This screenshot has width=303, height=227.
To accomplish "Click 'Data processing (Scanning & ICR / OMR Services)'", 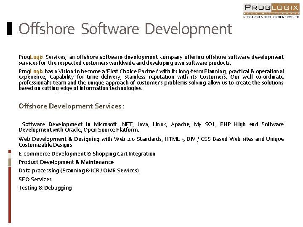I will [79, 171].
